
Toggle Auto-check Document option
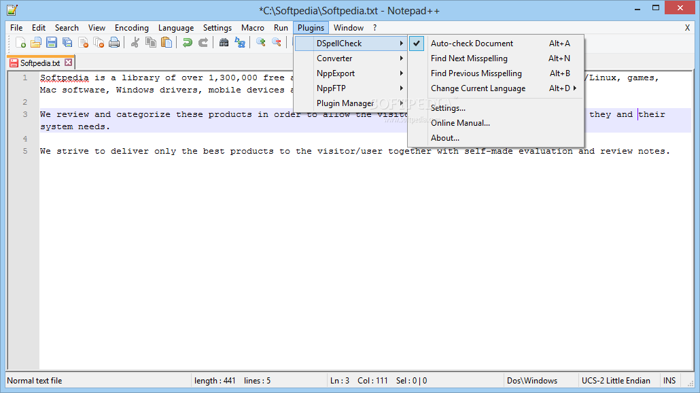(495, 44)
